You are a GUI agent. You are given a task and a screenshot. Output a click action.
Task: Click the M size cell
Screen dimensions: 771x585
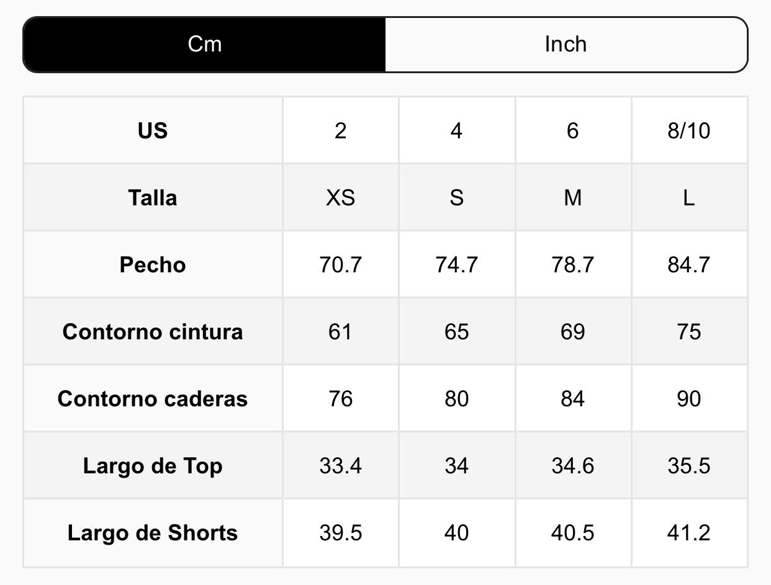(x=572, y=198)
